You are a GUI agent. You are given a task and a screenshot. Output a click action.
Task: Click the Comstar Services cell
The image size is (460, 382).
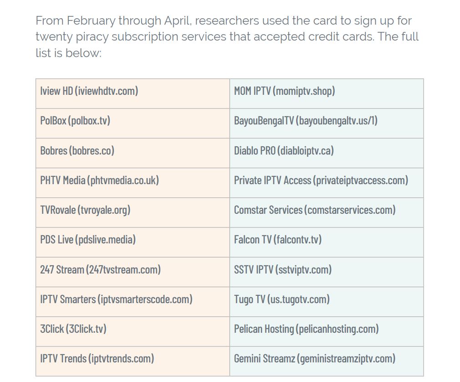click(x=327, y=212)
